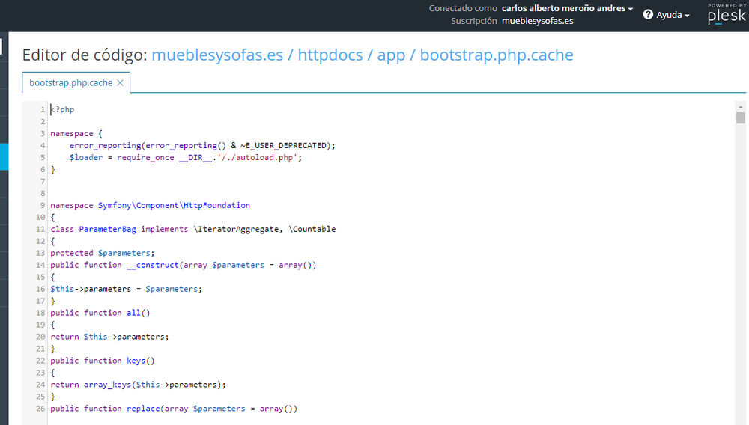Click bootstrap.php.cache breadcrumb link
Viewport: 749px width, 425px height.
[497, 55]
